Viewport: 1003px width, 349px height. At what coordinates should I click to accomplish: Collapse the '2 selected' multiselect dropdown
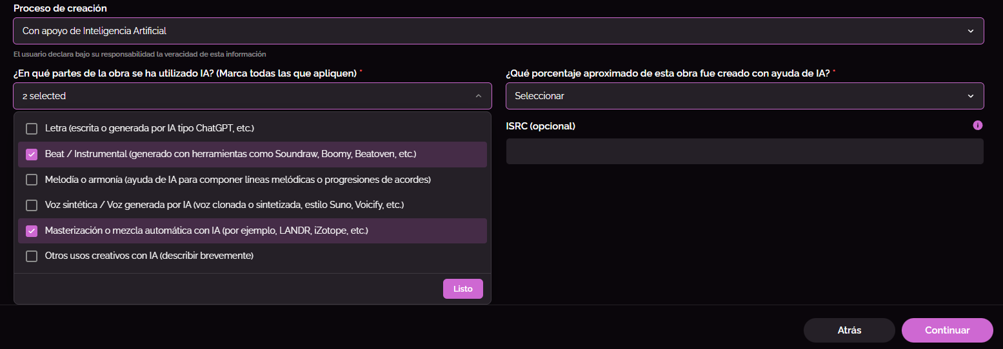pos(252,96)
